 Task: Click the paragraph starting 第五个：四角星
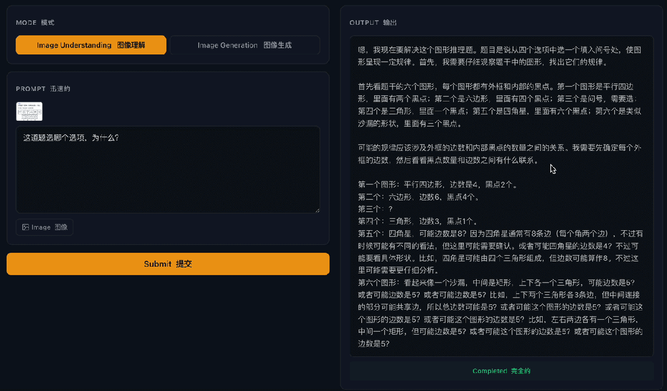(x=499, y=251)
